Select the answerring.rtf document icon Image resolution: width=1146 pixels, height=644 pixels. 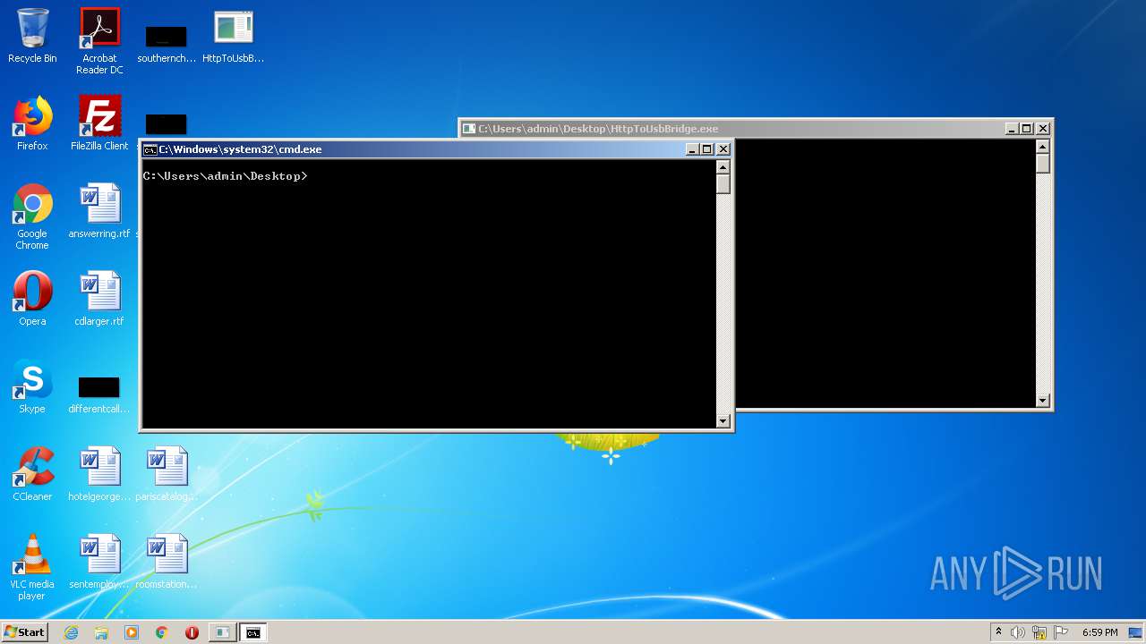[x=99, y=211]
